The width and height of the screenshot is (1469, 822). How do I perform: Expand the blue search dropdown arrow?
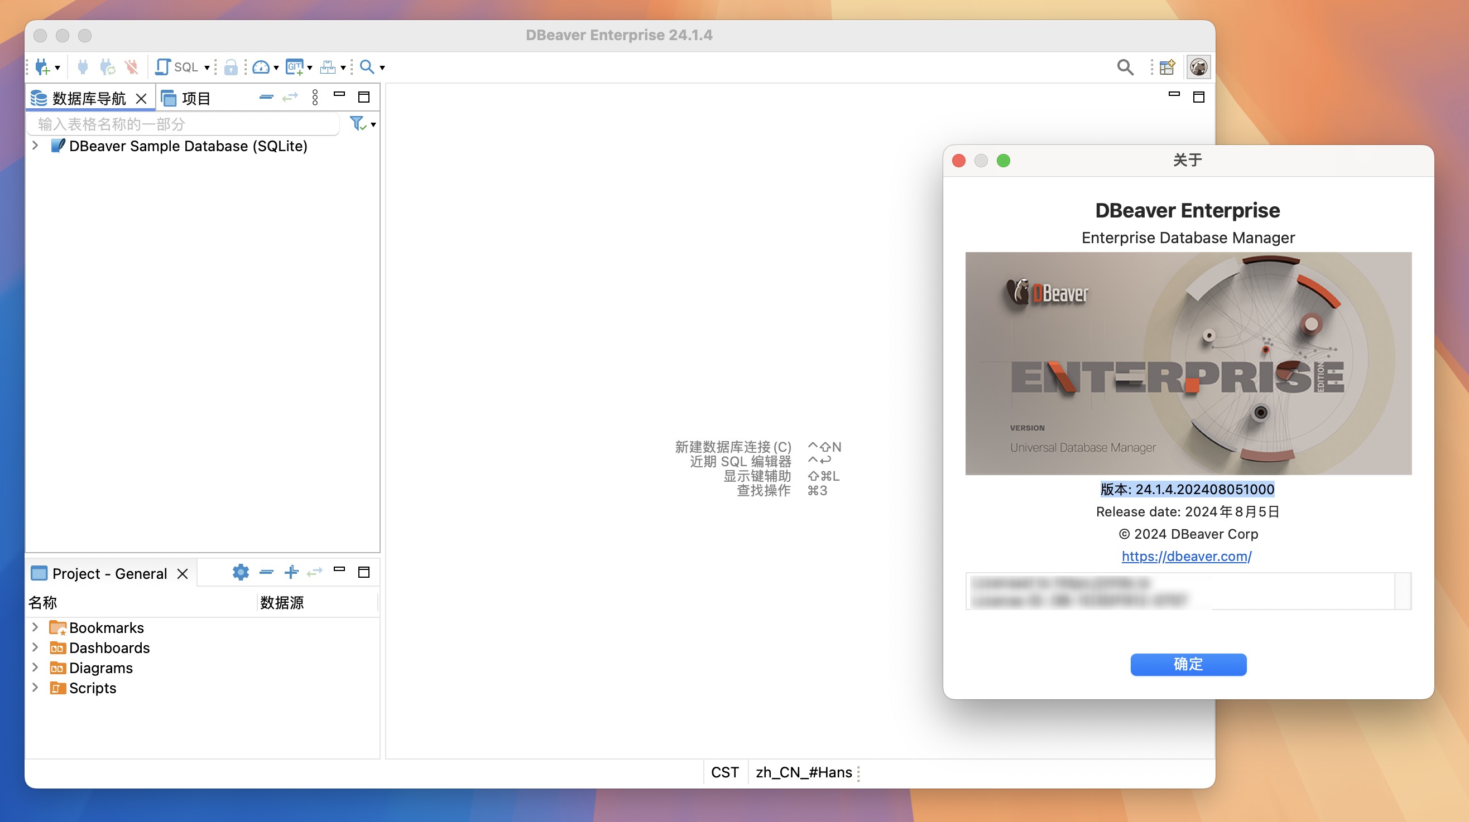(x=382, y=68)
